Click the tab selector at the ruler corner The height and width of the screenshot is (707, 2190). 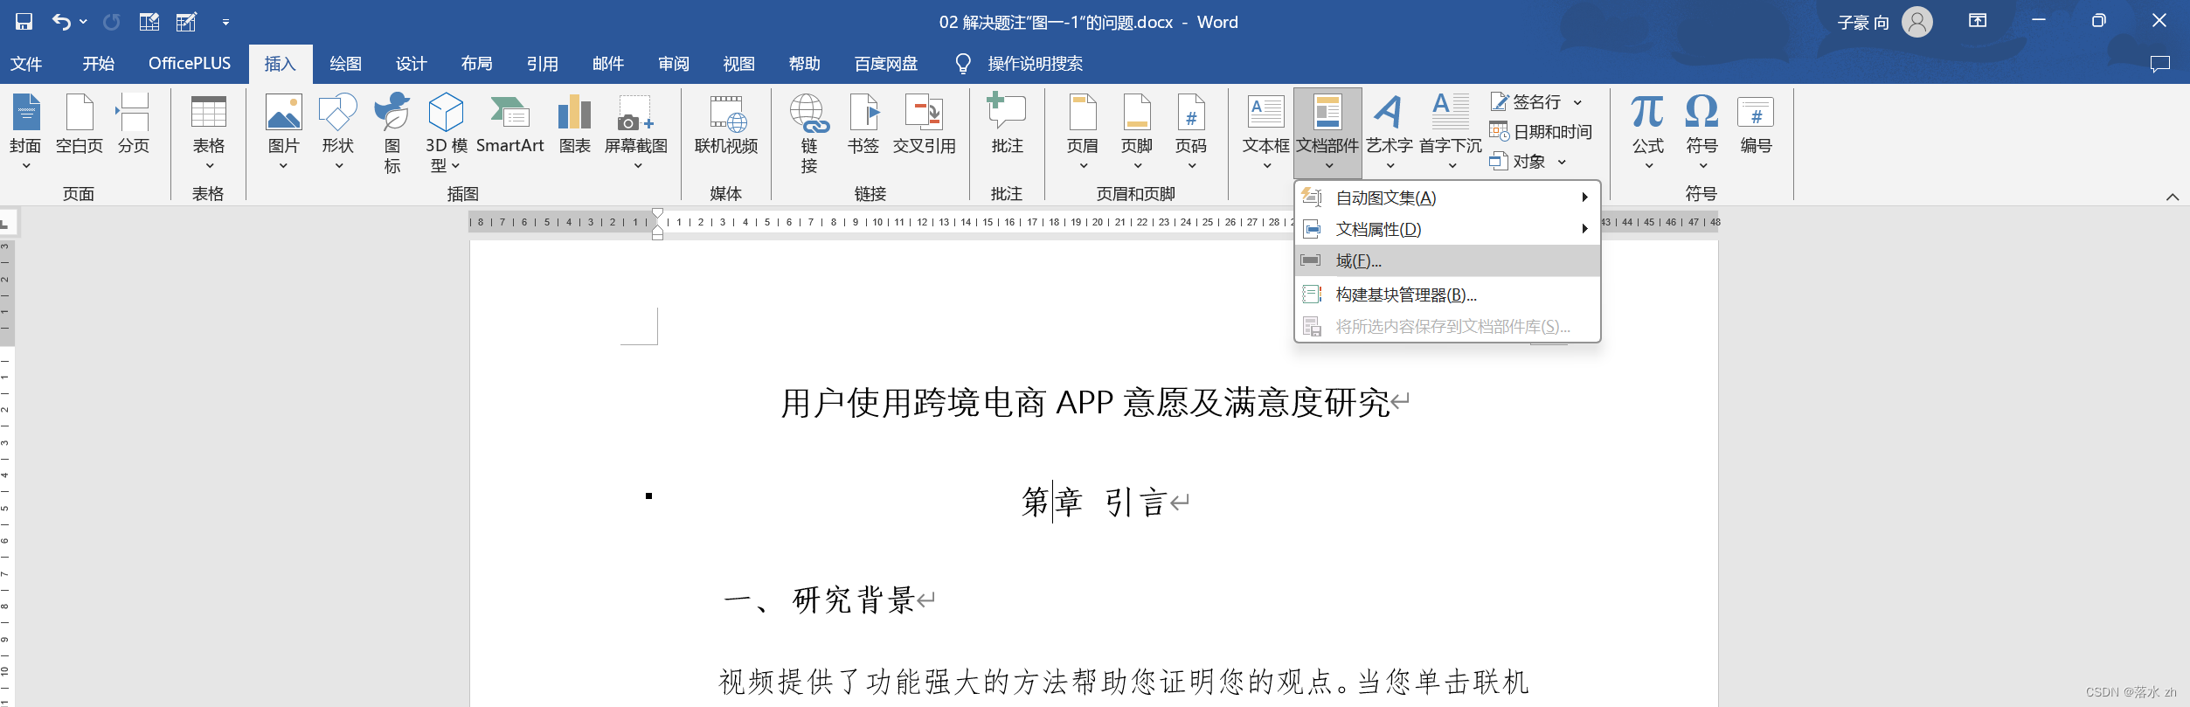(7, 223)
